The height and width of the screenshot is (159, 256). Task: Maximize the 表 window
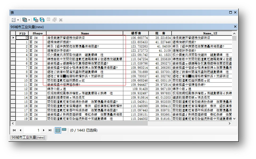tap(230, 12)
